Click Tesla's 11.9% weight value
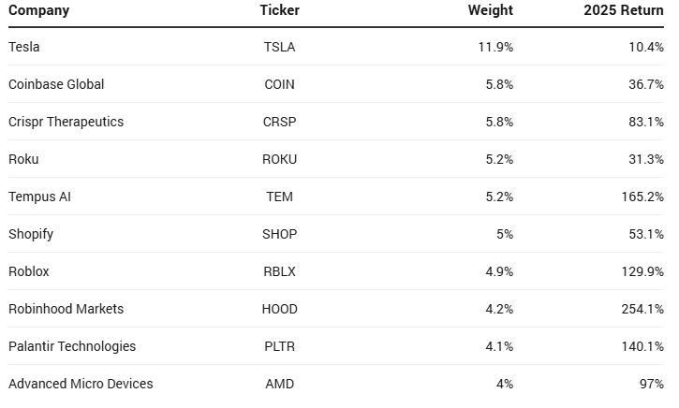This screenshot has width=679, height=408. 495,47
